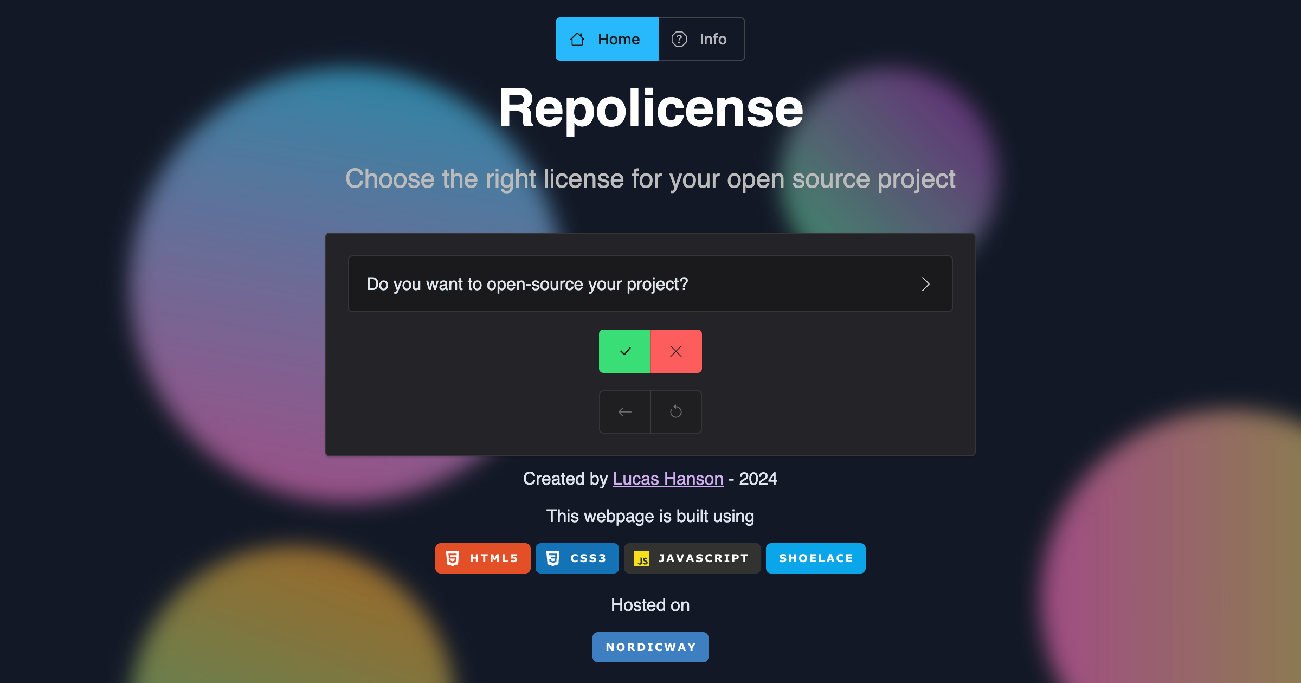
Task: Click the house icon in navigation
Action: pos(577,39)
